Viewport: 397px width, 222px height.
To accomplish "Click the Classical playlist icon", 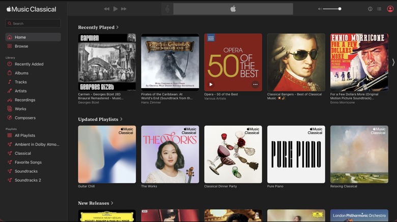I will pyautogui.click(x=10, y=154).
